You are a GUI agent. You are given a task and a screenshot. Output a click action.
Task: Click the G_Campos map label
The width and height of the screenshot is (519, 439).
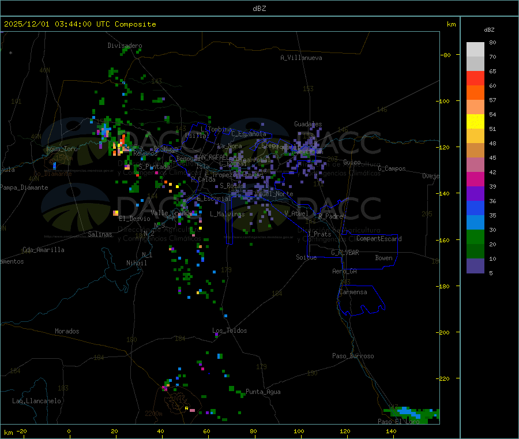pos(392,168)
